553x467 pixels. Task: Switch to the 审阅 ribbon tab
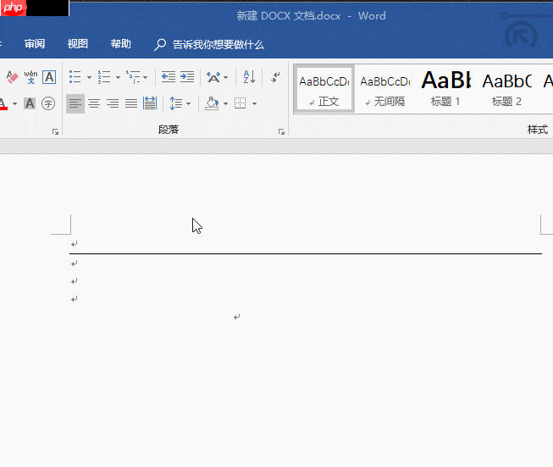pyautogui.click(x=35, y=44)
